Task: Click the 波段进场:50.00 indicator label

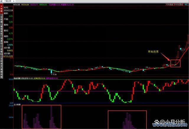Action: coord(27,78)
